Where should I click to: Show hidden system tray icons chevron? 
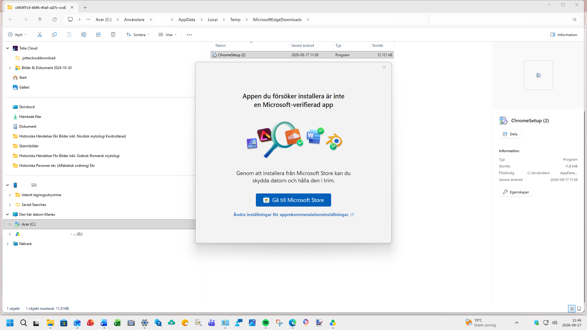(x=517, y=323)
